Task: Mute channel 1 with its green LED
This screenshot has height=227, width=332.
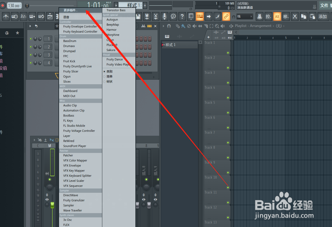Action: point(30,39)
